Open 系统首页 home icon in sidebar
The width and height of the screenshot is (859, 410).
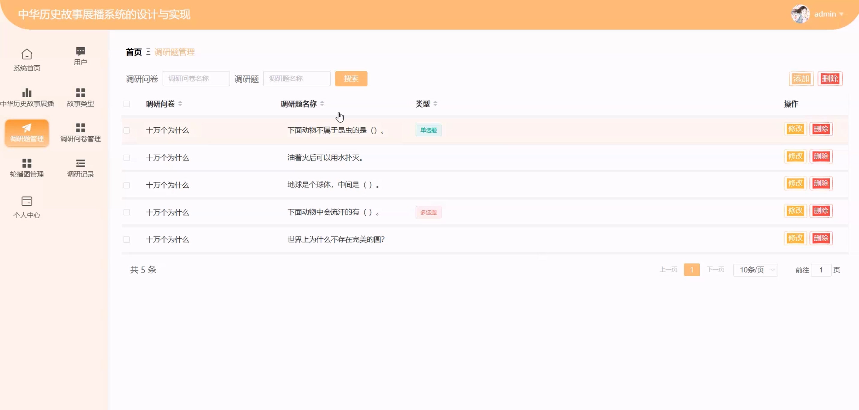click(27, 54)
